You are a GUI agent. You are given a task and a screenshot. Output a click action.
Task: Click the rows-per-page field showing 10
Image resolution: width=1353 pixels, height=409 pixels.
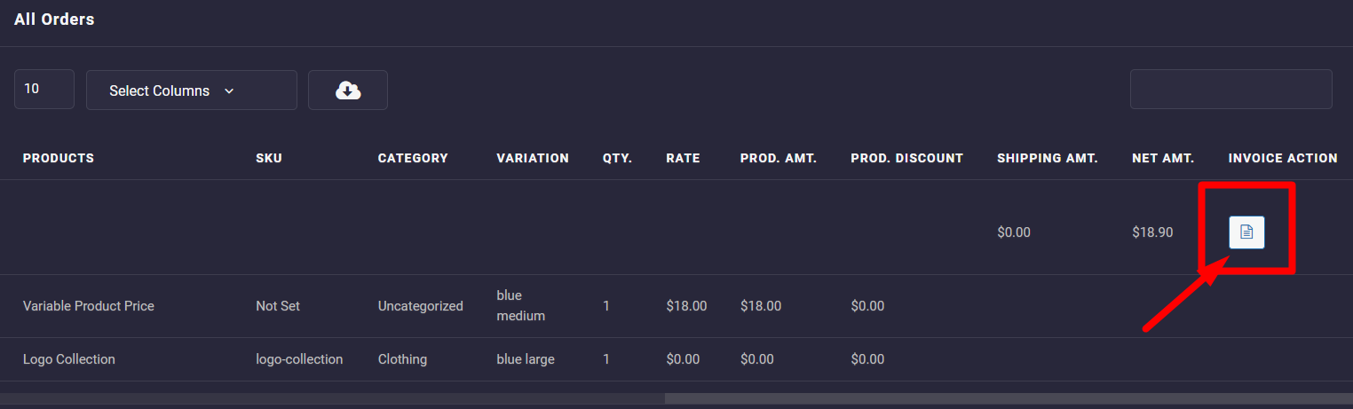tap(44, 90)
